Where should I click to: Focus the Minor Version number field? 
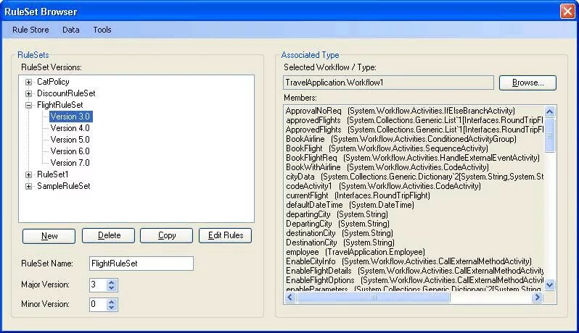(98, 305)
